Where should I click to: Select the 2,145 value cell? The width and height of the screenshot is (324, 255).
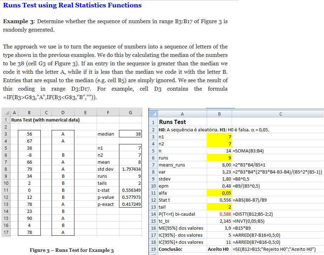click(x=219, y=221)
